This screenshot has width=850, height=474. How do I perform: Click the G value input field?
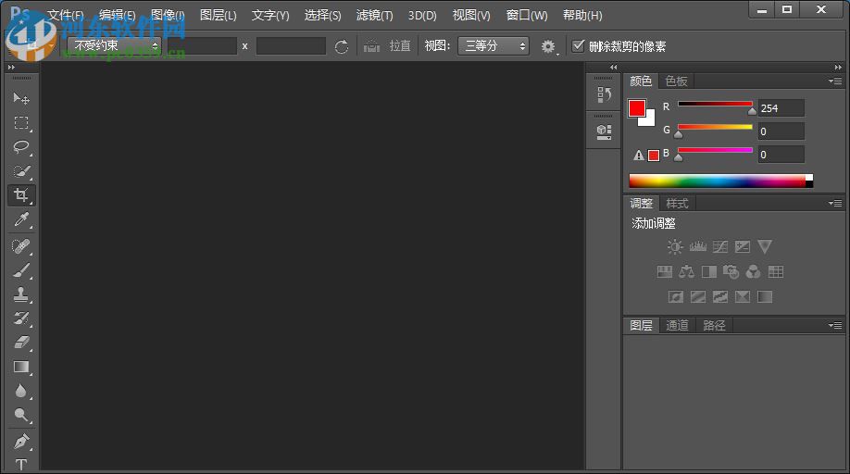(x=781, y=131)
